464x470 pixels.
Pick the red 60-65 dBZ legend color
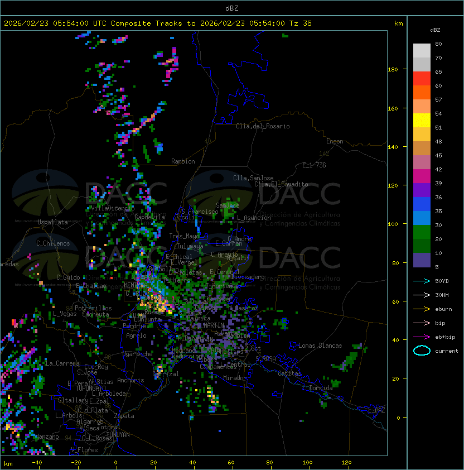coord(422,79)
